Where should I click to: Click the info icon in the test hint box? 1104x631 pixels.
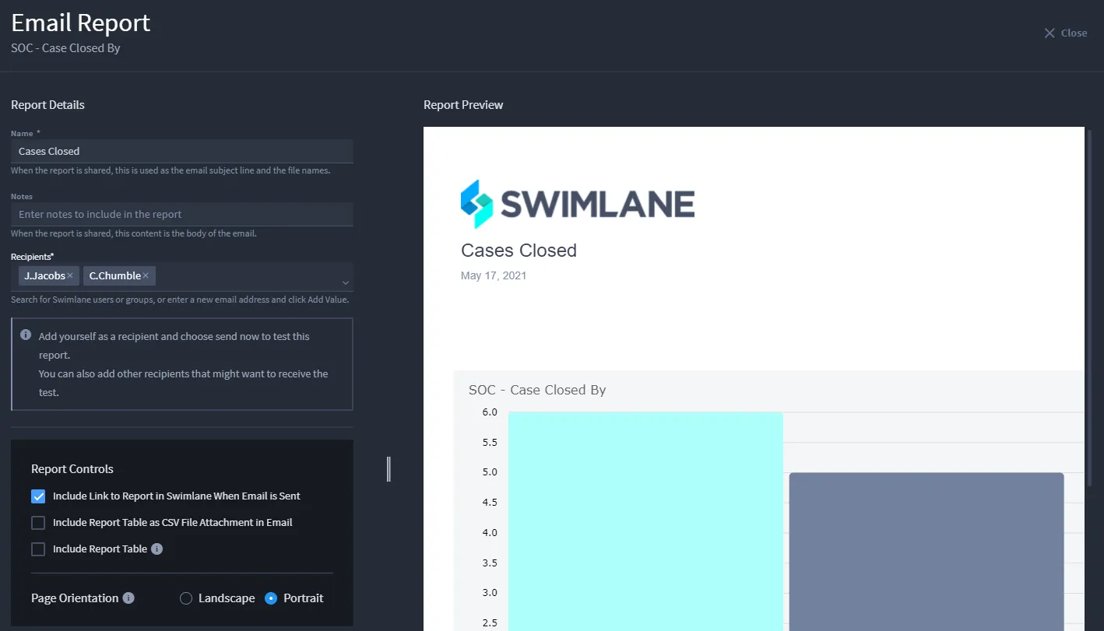click(26, 335)
